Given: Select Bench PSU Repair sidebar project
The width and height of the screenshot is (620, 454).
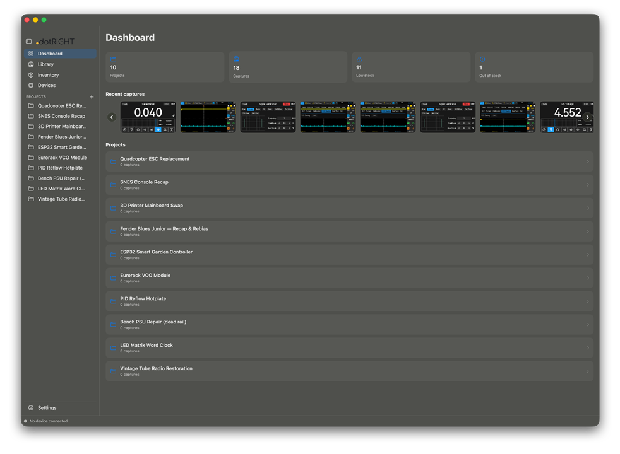Looking at the screenshot, I should (60, 178).
